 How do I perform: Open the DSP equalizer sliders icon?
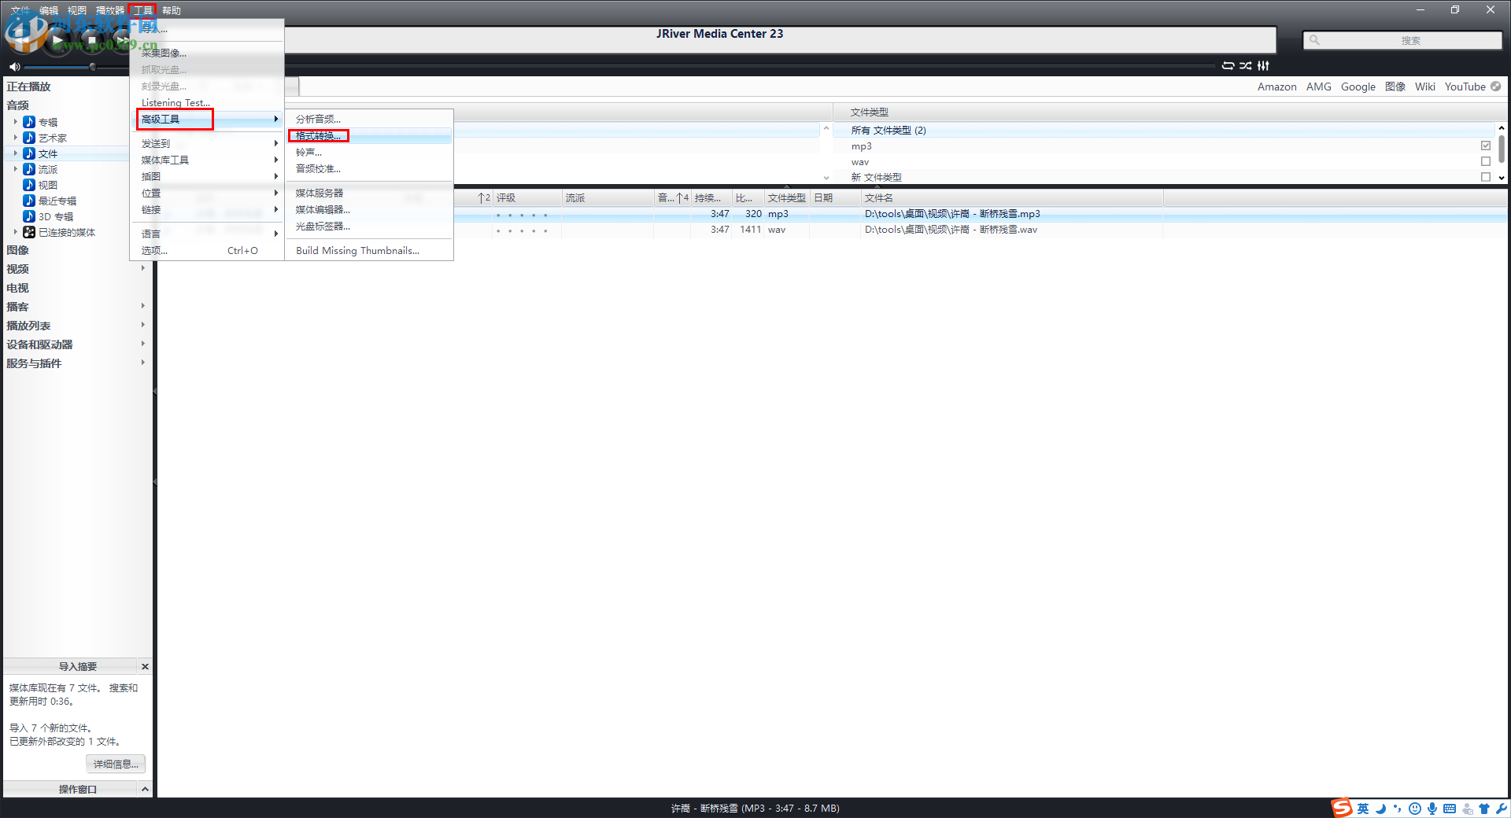(1263, 66)
